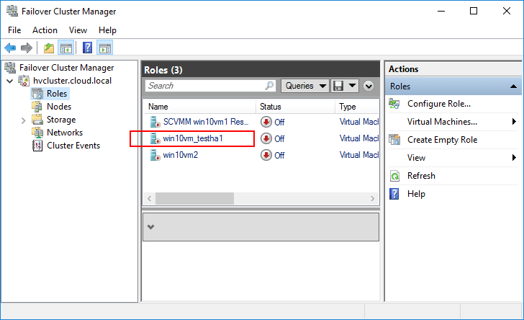Click the Roles node icon in the tree

(x=37, y=94)
